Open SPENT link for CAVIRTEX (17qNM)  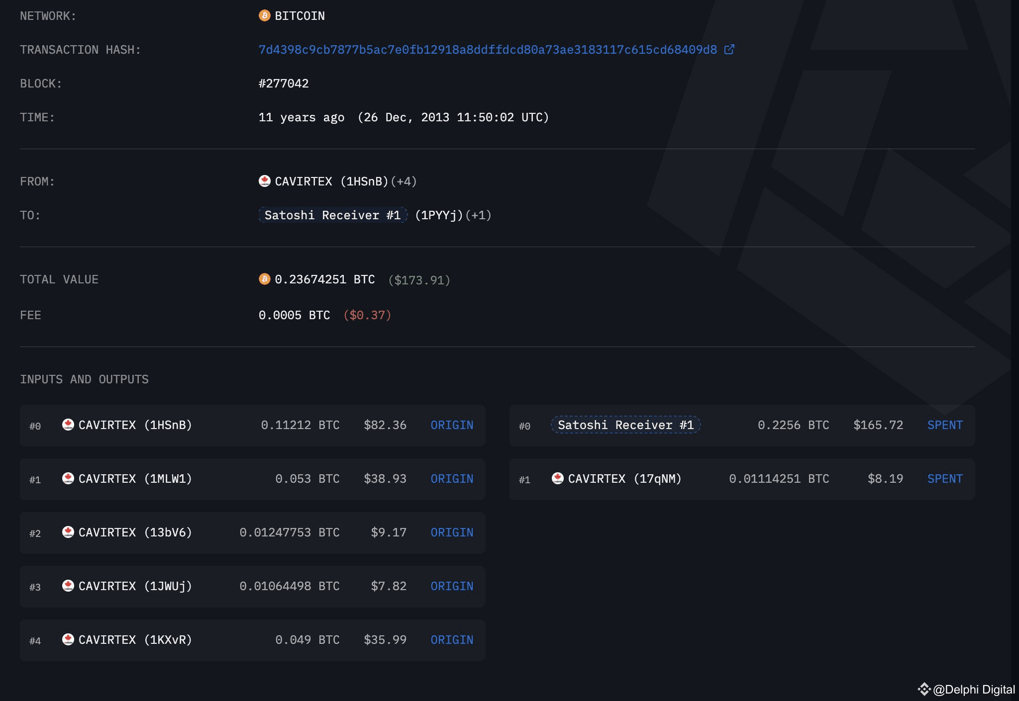[944, 479]
